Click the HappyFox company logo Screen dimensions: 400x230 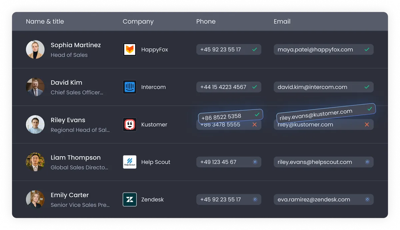[x=130, y=49]
